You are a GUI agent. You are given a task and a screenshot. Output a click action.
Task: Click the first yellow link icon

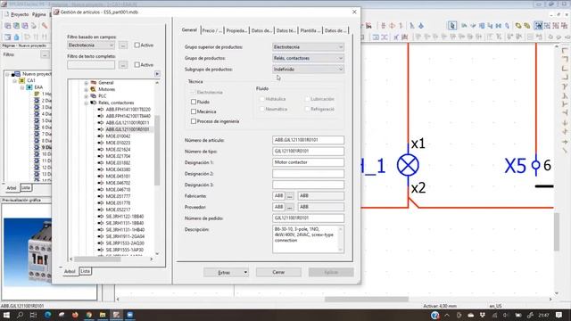[517, 26]
